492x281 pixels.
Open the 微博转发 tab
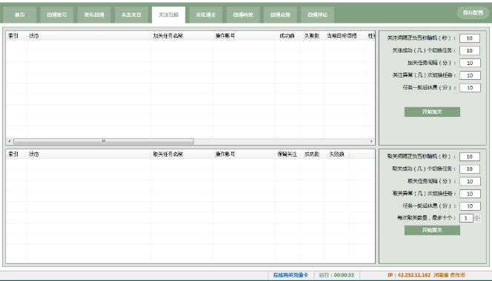tap(243, 15)
